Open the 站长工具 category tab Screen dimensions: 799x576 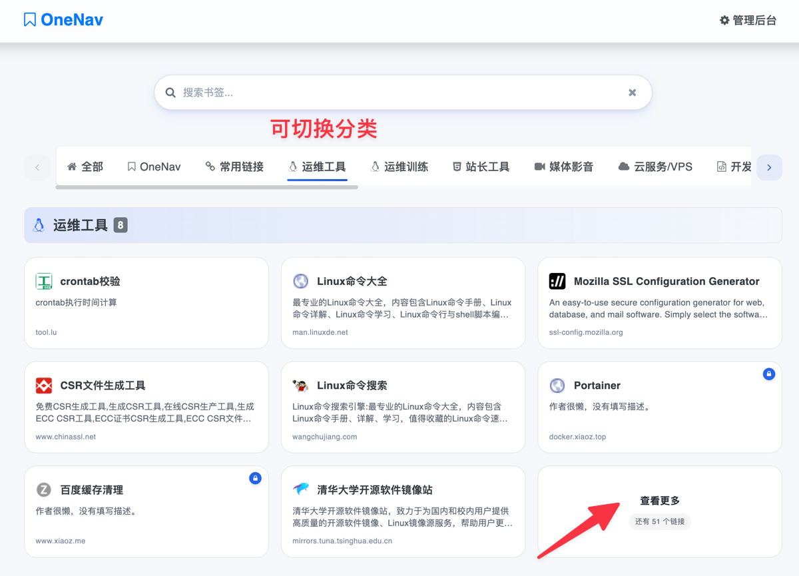[x=481, y=166]
